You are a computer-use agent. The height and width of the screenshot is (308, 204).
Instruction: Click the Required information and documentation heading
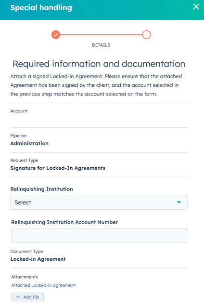point(99,64)
